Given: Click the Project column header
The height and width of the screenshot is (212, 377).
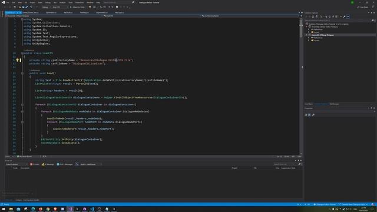Looking at the screenshot, I should pos(234,168).
